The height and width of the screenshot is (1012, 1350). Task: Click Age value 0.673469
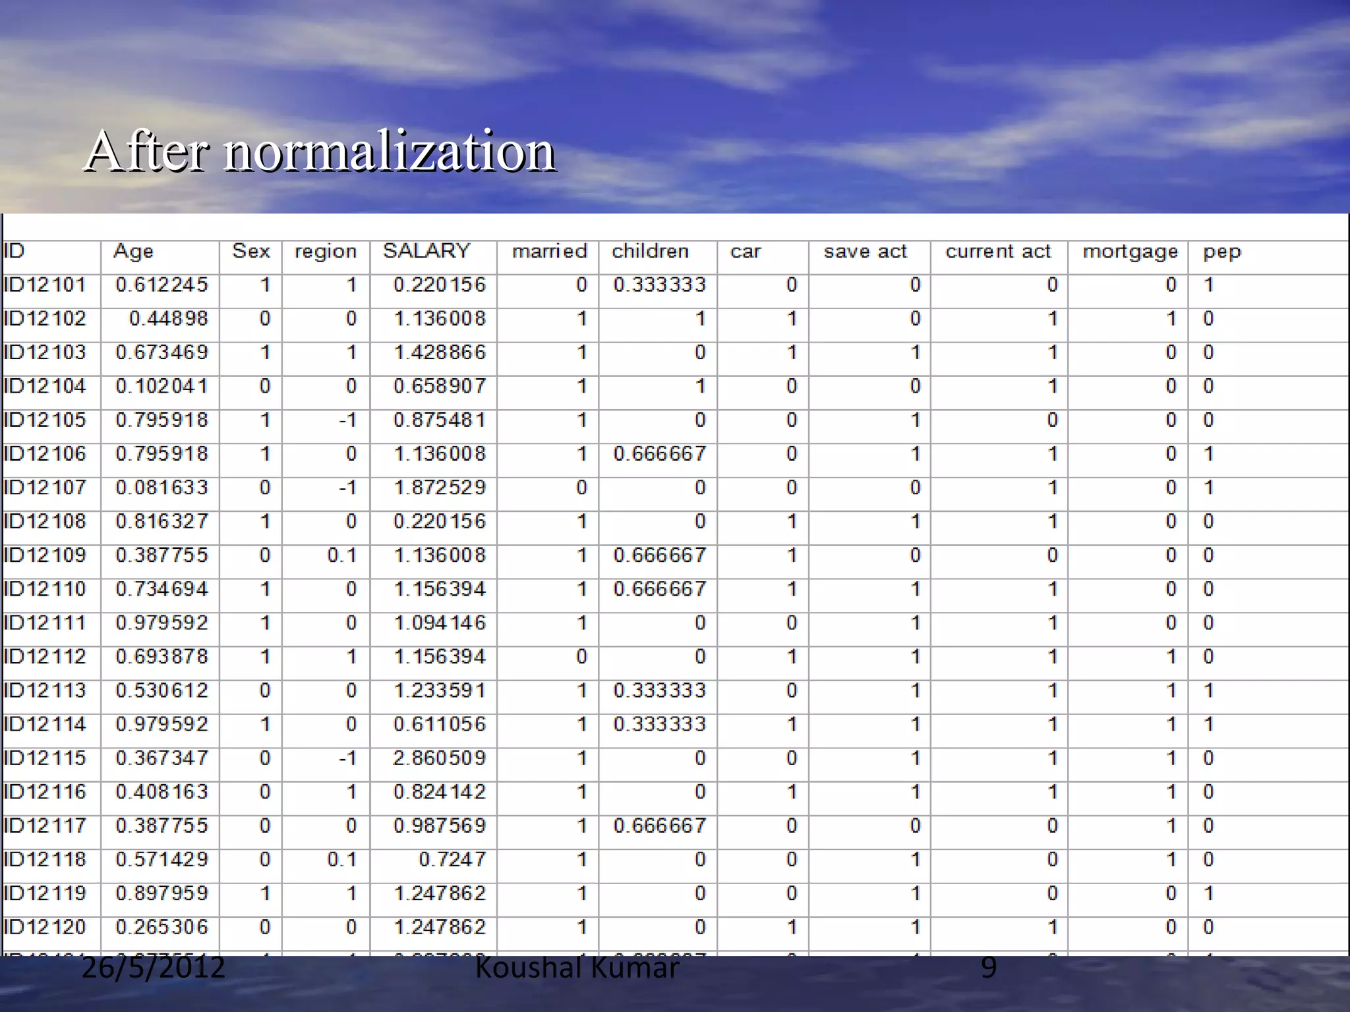coord(162,352)
